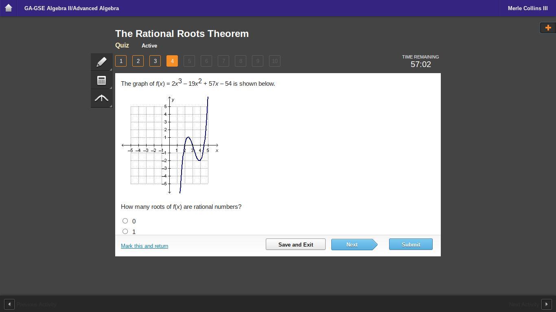This screenshot has width=556, height=312.
Task: Select current question 4 tab
Action: [x=172, y=61]
